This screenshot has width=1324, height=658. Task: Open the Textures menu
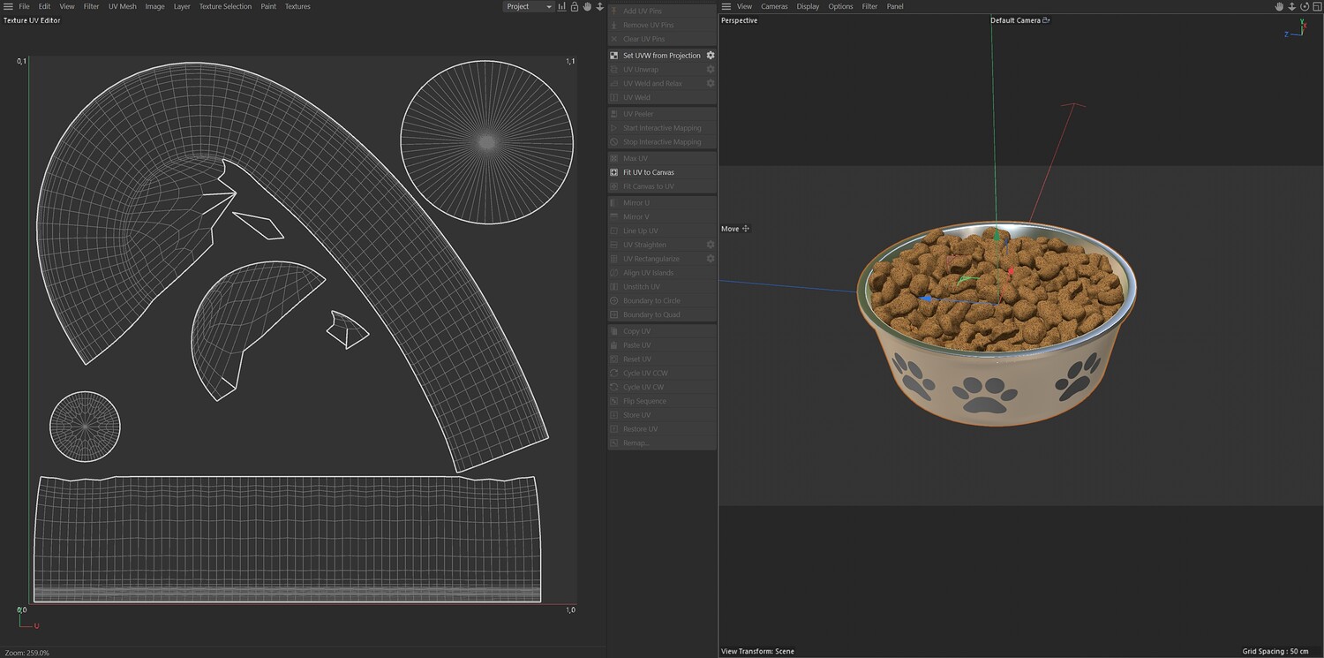(297, 6)
